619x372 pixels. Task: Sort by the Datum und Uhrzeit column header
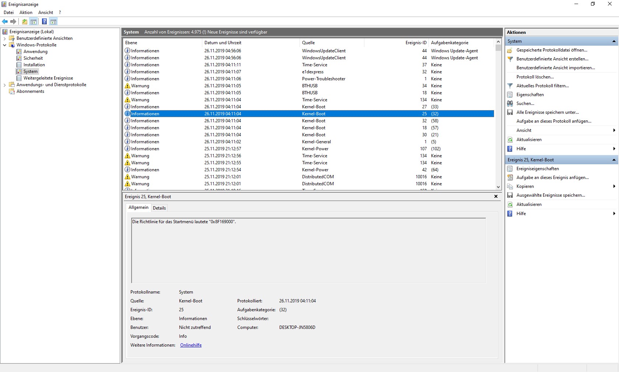pyautogui.click(x=251, y=43)
